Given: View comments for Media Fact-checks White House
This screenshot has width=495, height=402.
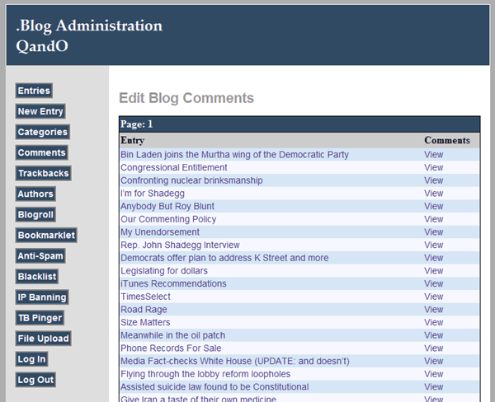Looking at the screenshot, I should [x=434, y=362].
